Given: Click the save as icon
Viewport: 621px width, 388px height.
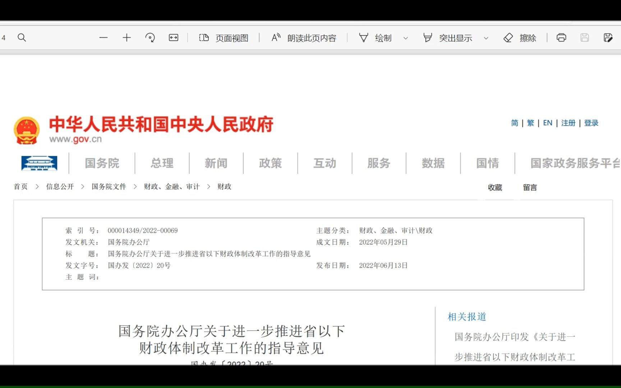Looking at the screenshot, I should (x=608, y=38).
